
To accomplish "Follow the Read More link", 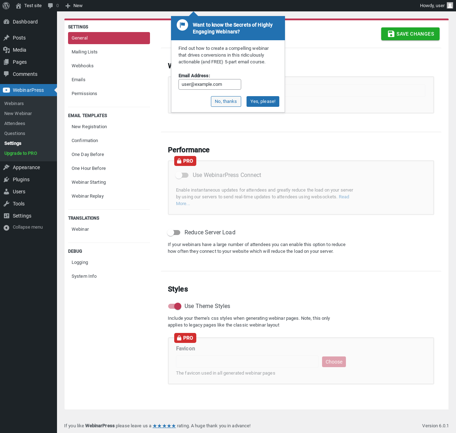I will coord(344,197).
